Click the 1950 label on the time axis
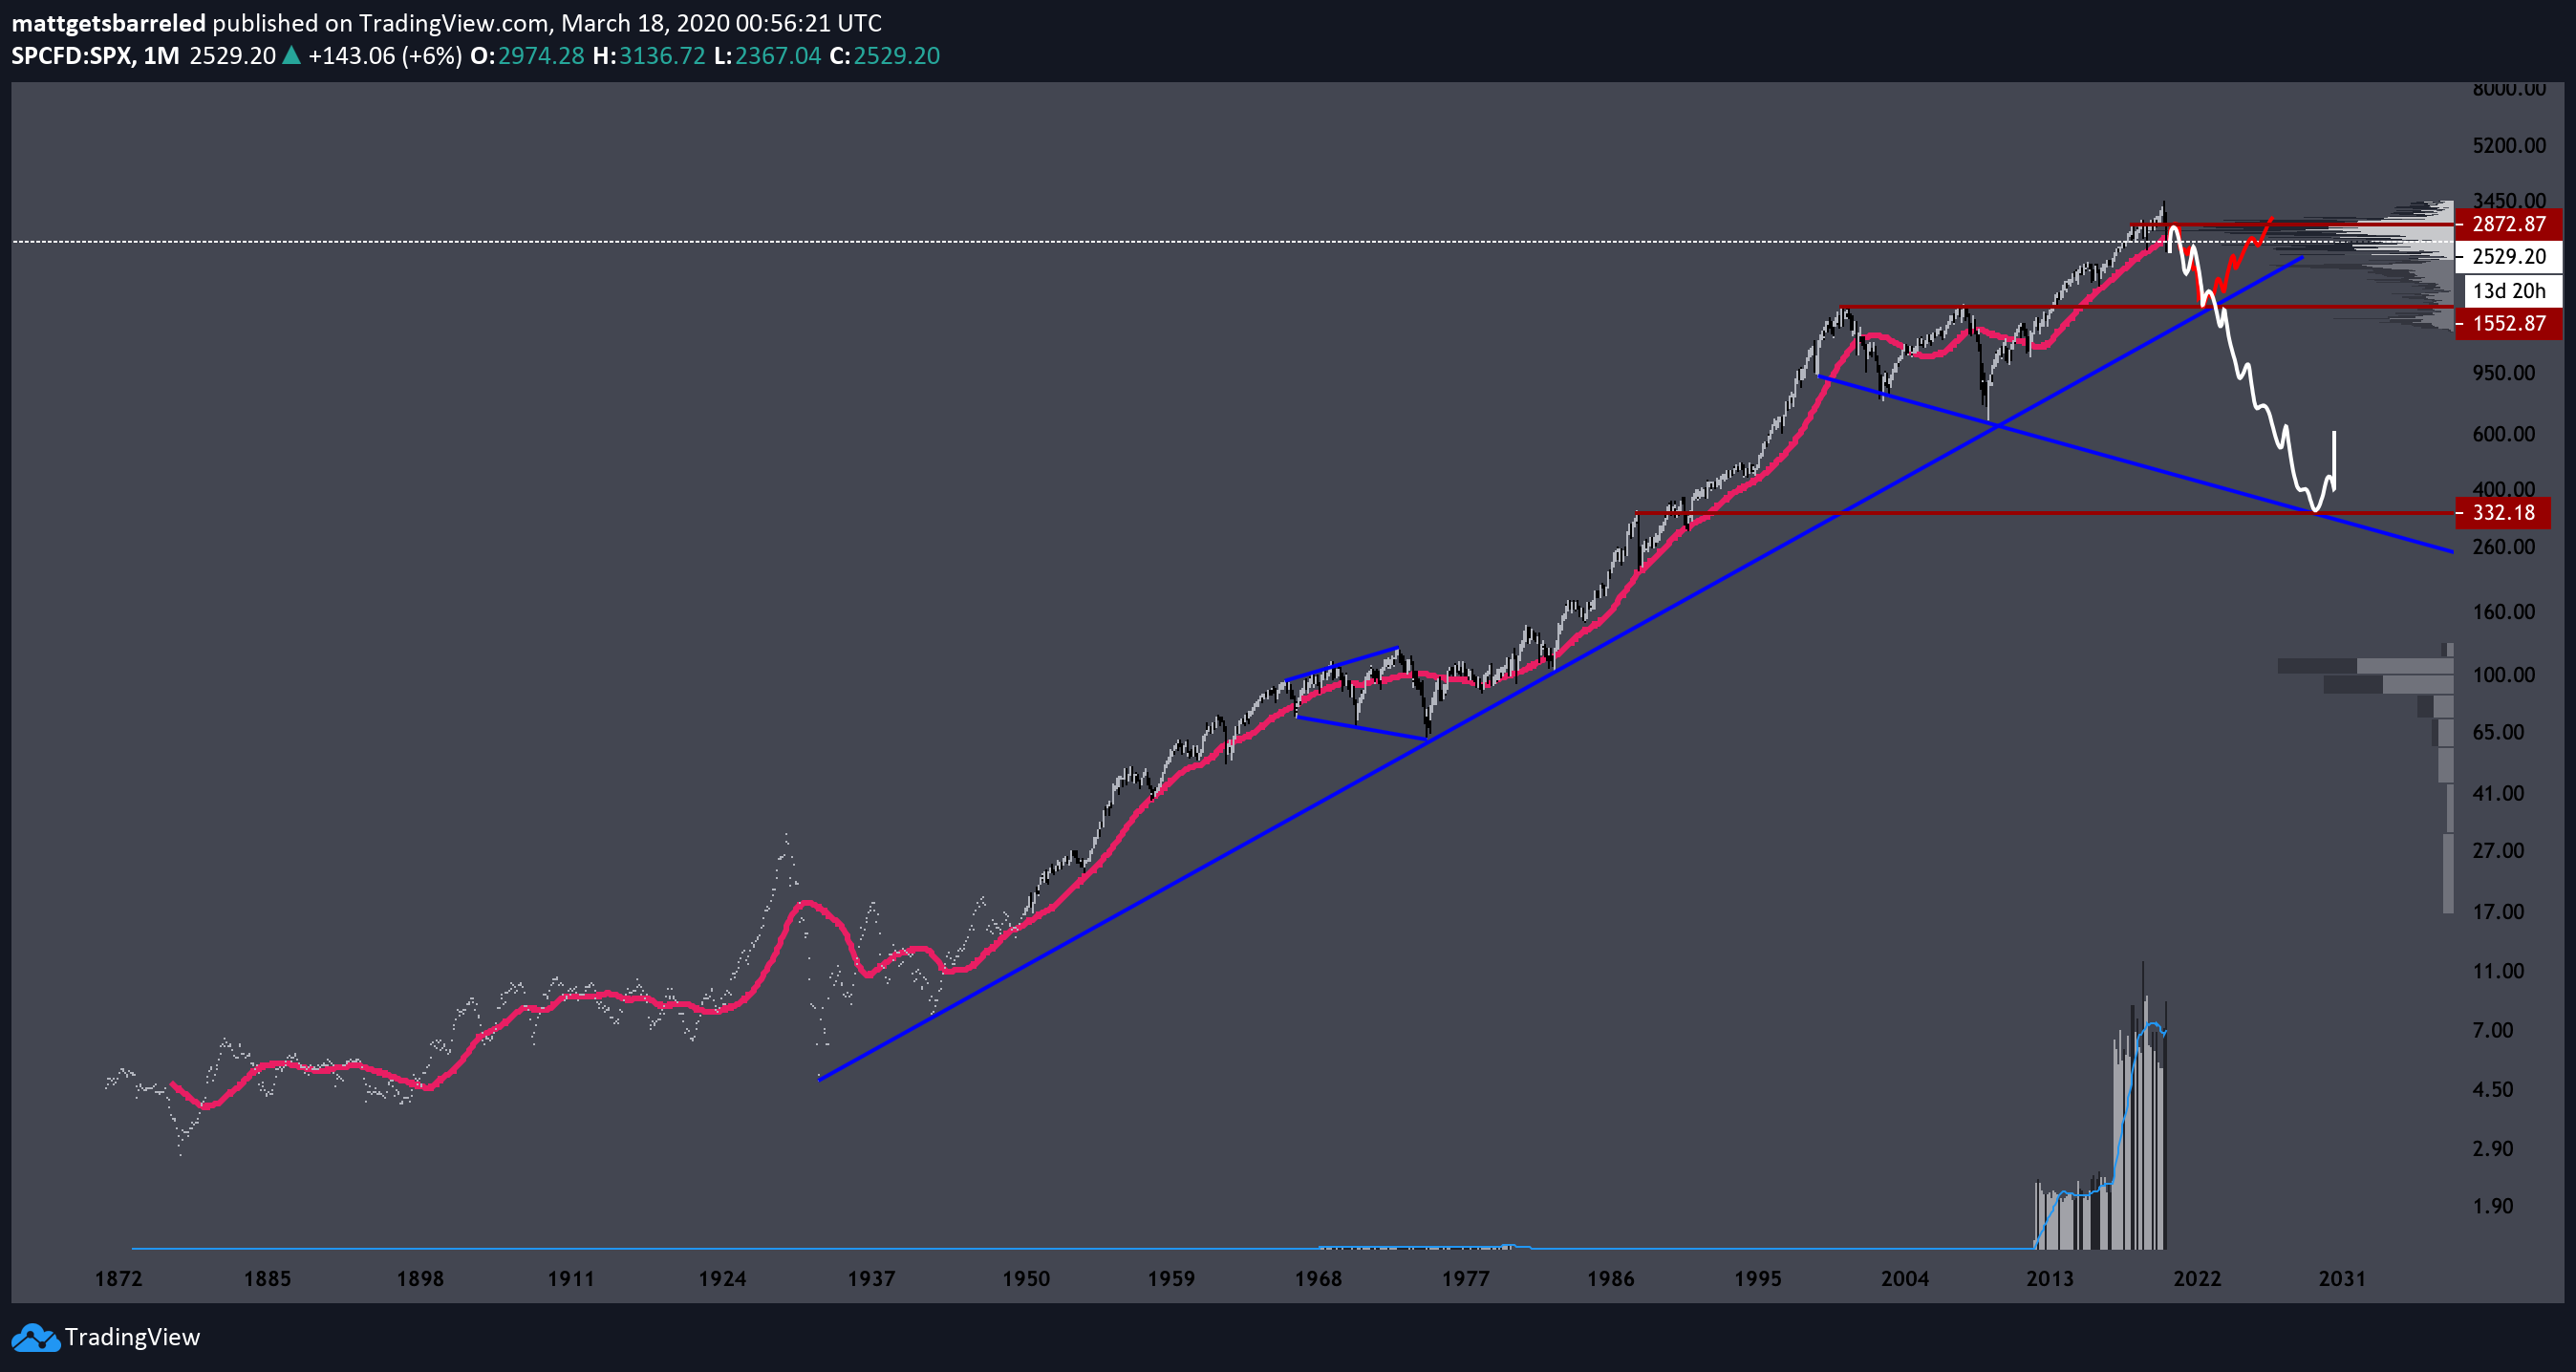 (1026, 1278)
